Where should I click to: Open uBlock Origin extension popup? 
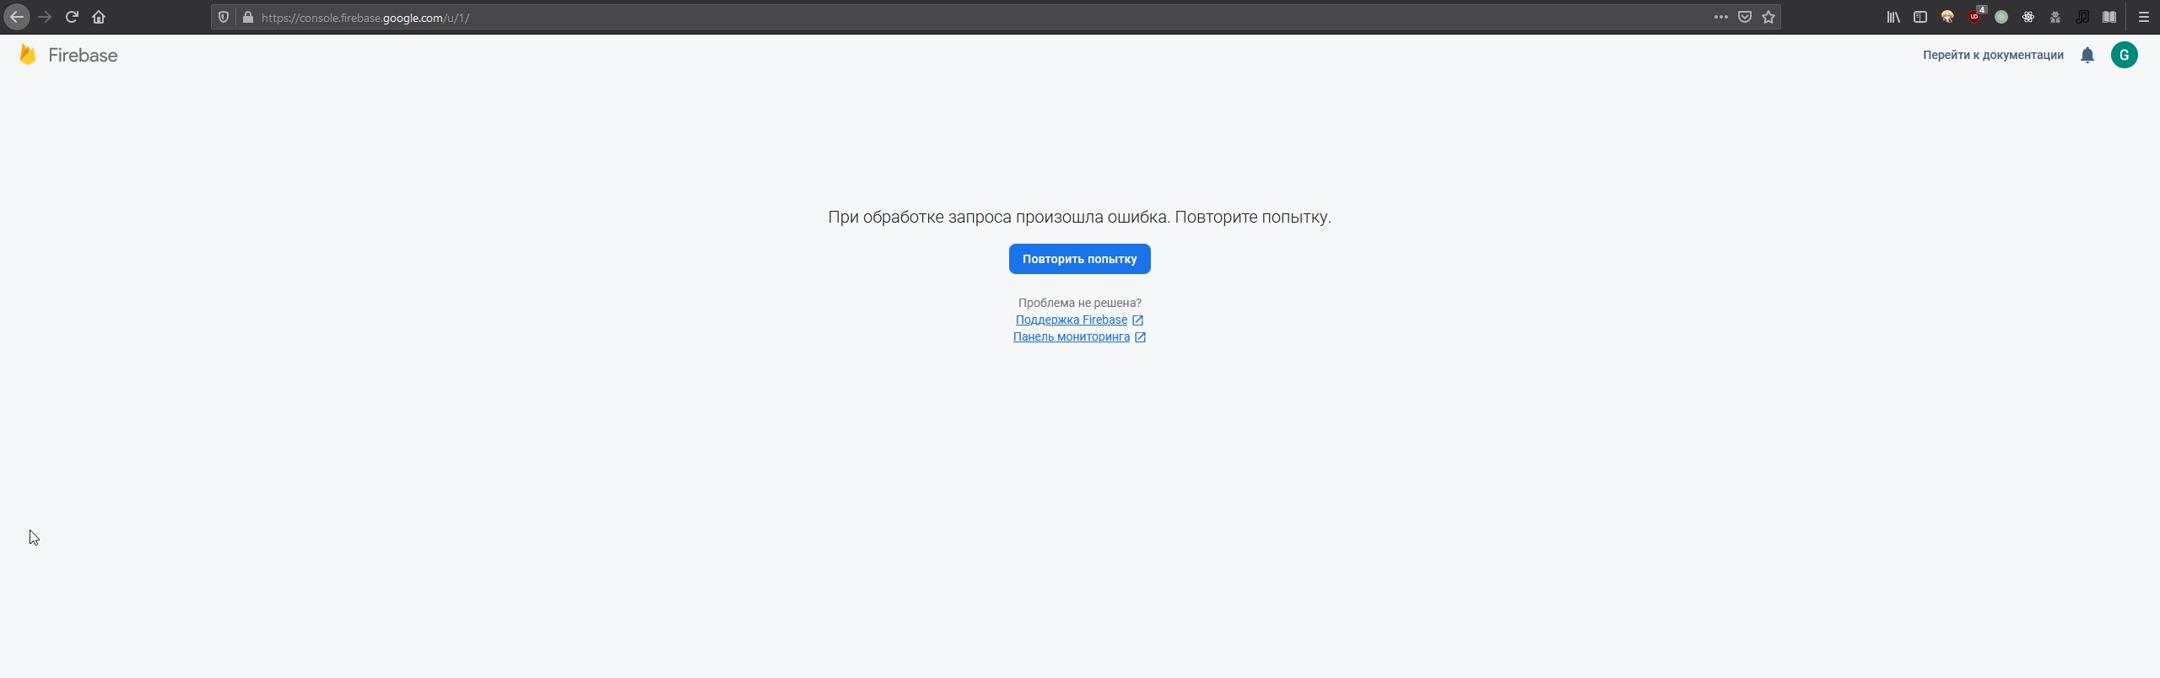pyautogui.click(x=1975, y=16)
